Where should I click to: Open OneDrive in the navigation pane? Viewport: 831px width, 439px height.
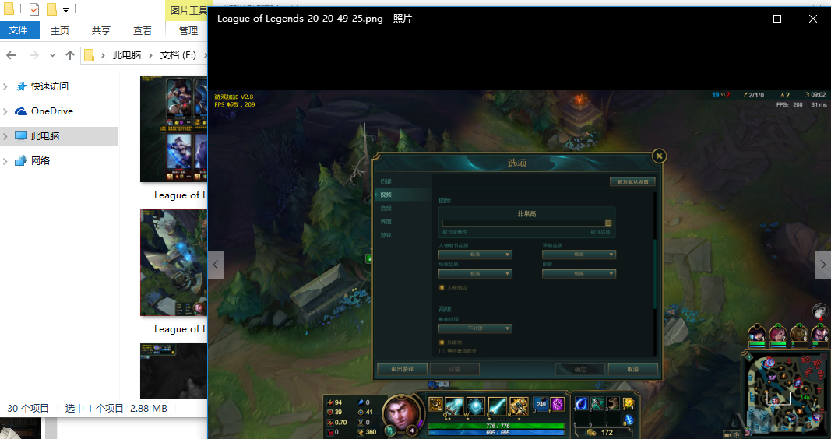(52, 111)
